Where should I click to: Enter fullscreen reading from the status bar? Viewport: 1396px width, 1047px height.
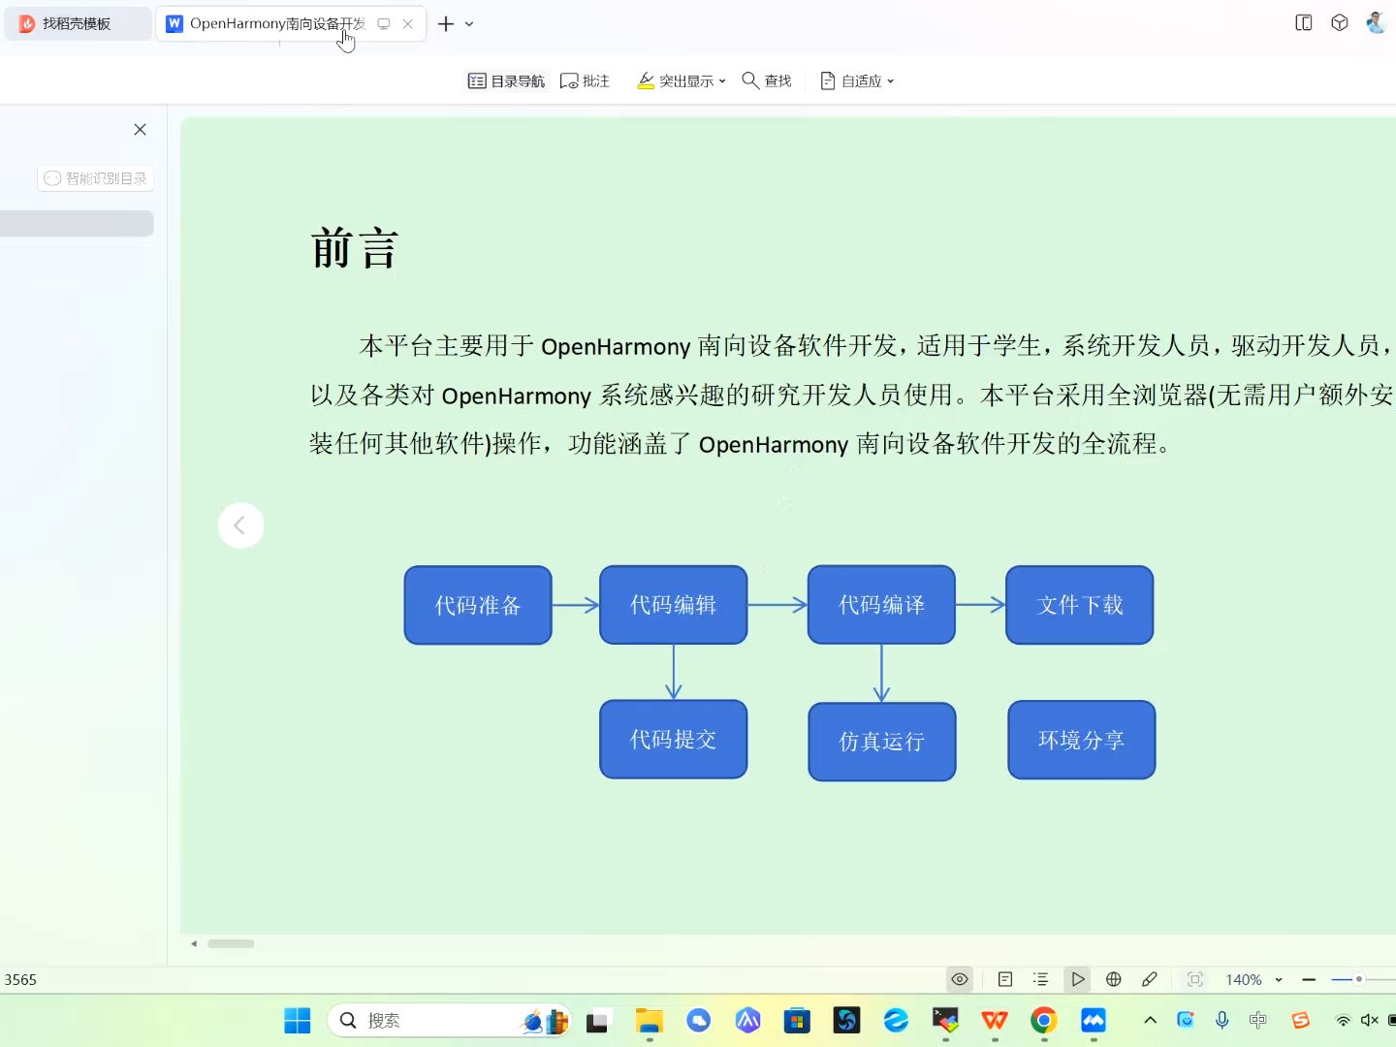[x=1195, y=979]
